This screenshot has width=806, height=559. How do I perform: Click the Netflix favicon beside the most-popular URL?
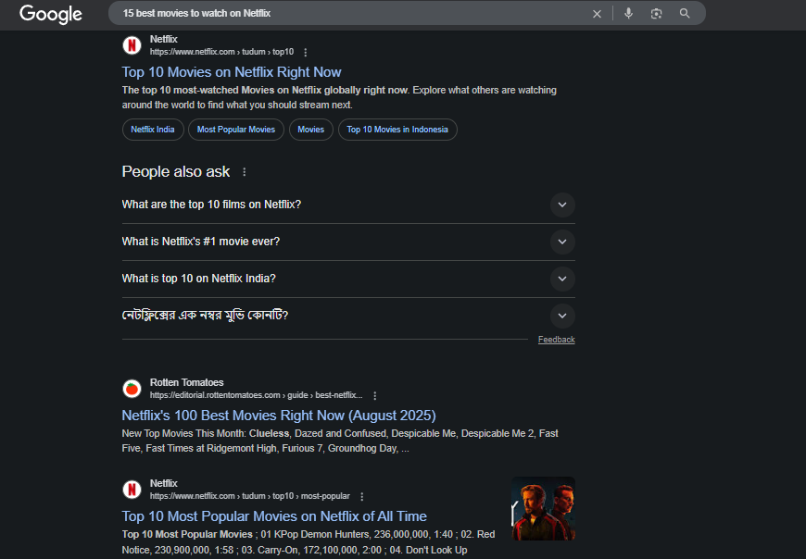pos(132,490)
